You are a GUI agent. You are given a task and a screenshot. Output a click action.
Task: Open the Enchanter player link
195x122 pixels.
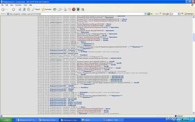click(84, 92)
